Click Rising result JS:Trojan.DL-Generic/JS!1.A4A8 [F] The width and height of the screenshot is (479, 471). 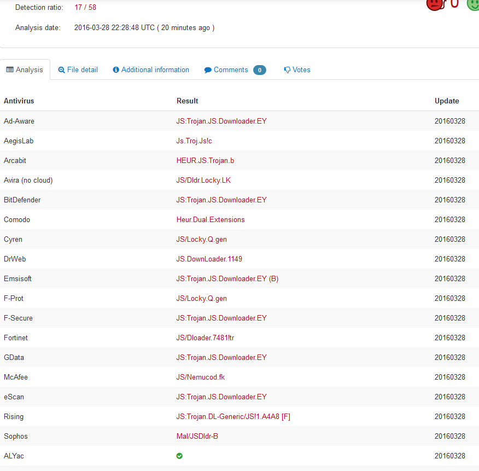click(233, 417)
